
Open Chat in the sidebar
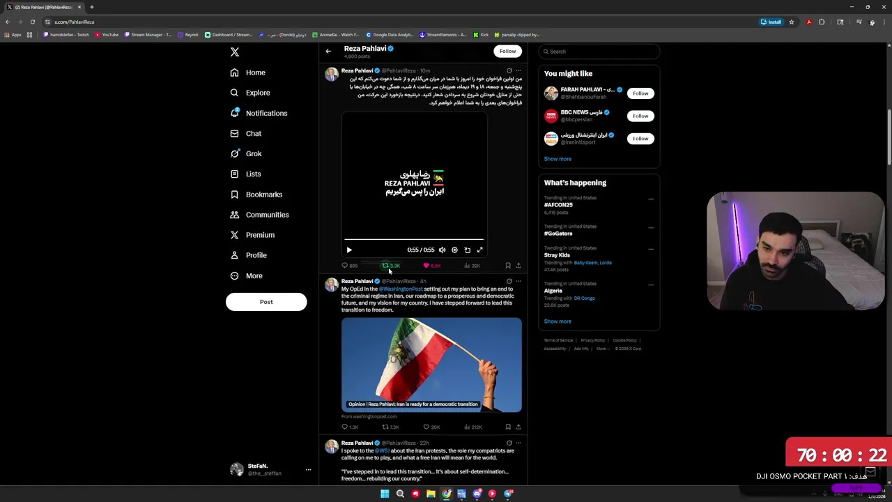tap(245, 133)
